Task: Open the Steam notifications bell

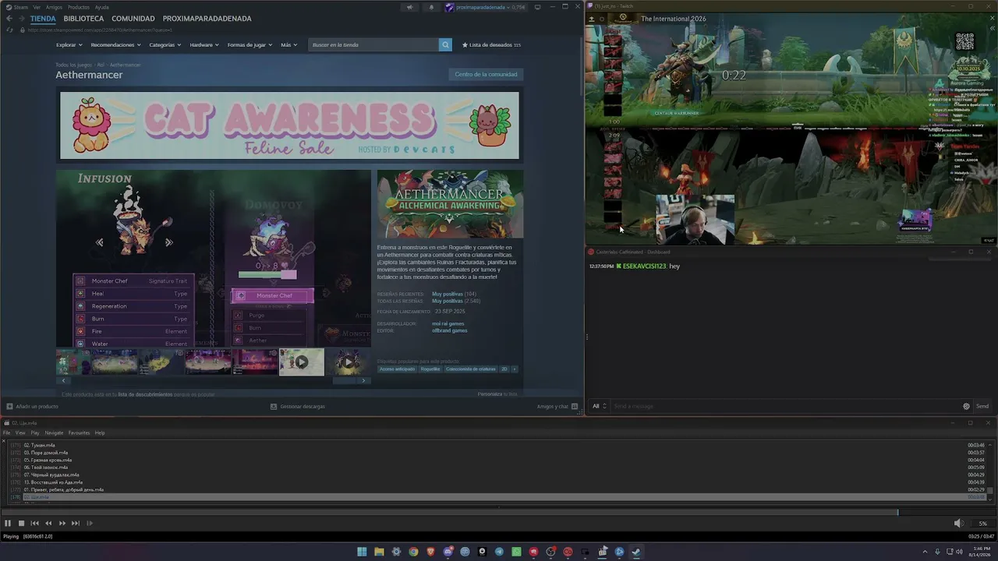Action: coord(431,7)
